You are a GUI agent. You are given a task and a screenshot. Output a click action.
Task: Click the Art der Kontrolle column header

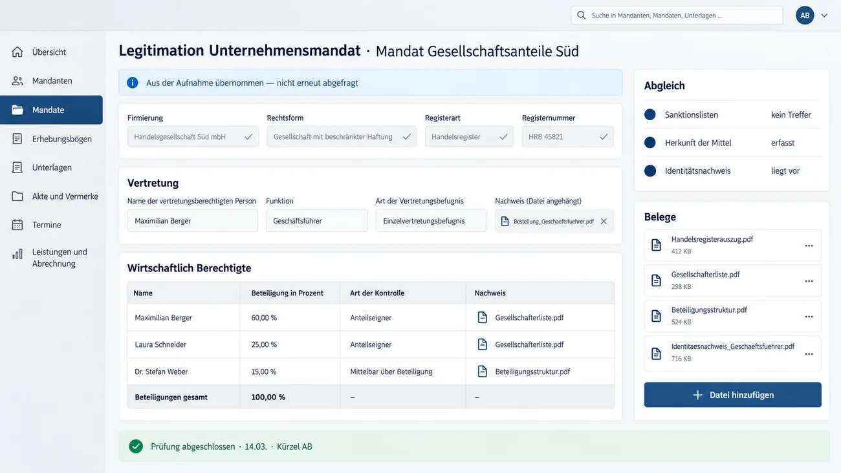tap(377, 293)
